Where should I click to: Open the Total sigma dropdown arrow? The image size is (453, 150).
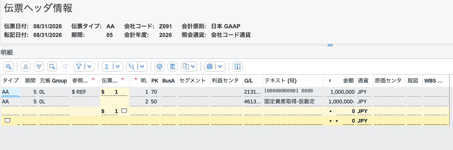pyautogui.click(x=118, y=67)
